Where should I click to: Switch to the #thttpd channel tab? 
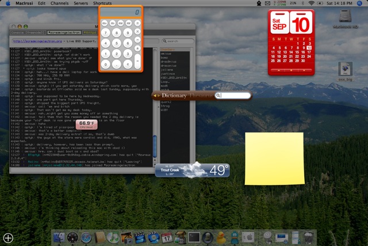tap(90, 32)
